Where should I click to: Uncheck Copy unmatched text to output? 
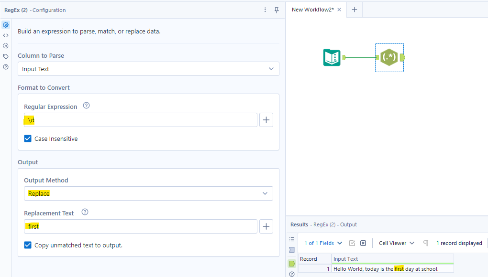pyautogui.click(x=28, y=245)
